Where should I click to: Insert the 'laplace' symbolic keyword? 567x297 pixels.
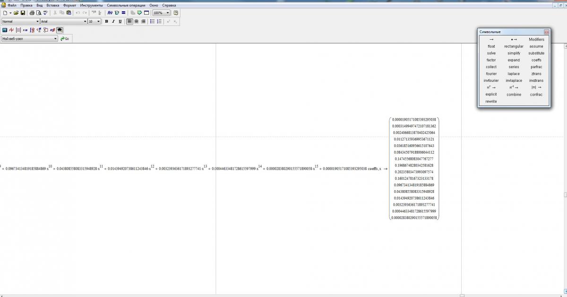pos(514,74)
